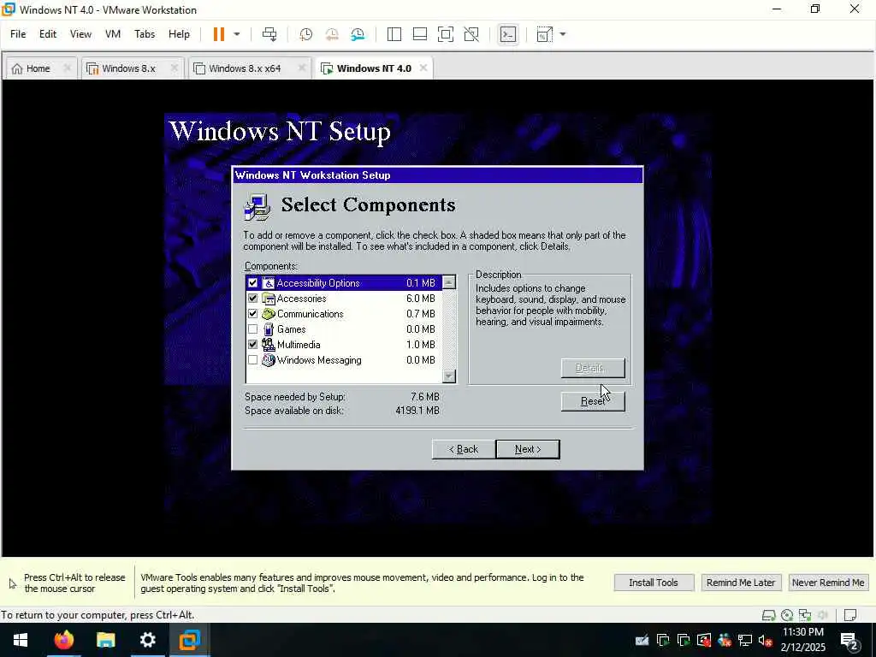Image resolution: width=876 pixels, height=657 pixels.
Task: Enter full screen mode
Action: point(445,34)
